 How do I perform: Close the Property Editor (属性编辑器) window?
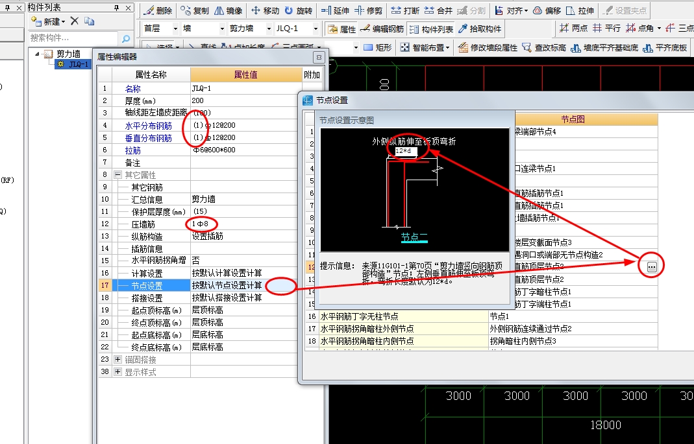319,57
